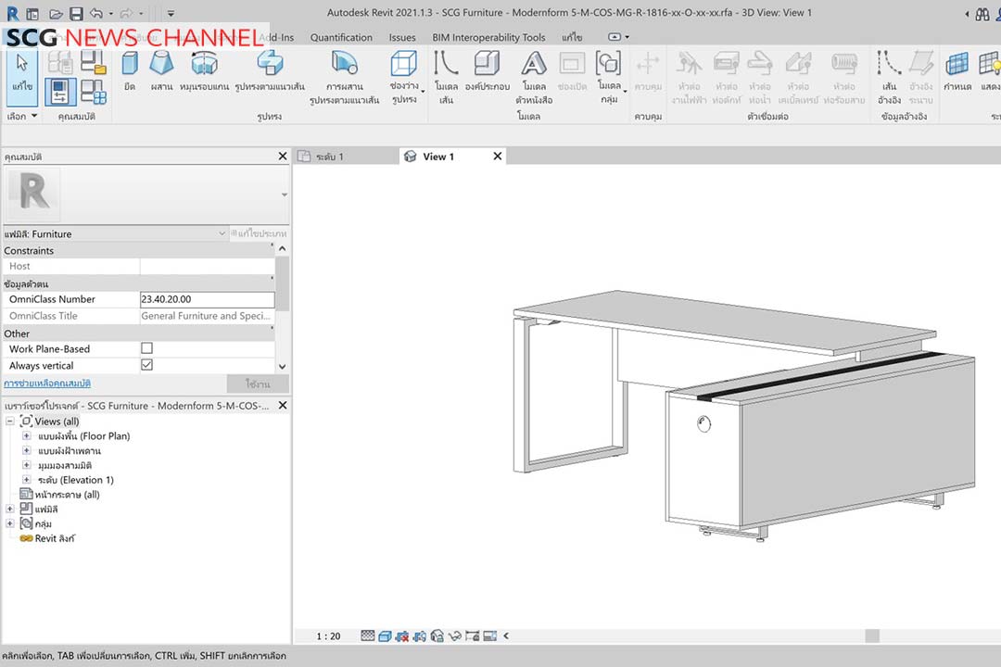This screenshot has width=1001, height=667.
Task: Expand the Floor Plan (แบบผังพื้น) node
Action: click(27, 436)
